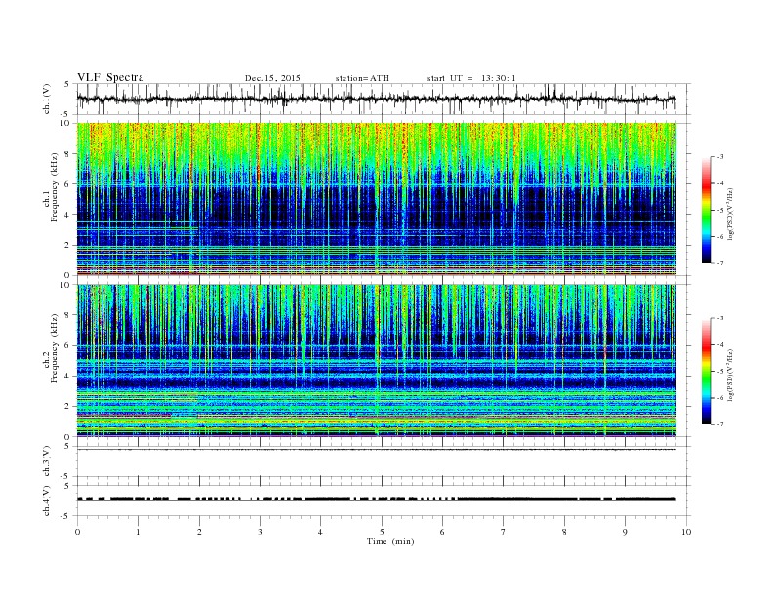Click the "6" tick on the time axis
The width and height of the screenshot is (773, 597).
(442, 532)
